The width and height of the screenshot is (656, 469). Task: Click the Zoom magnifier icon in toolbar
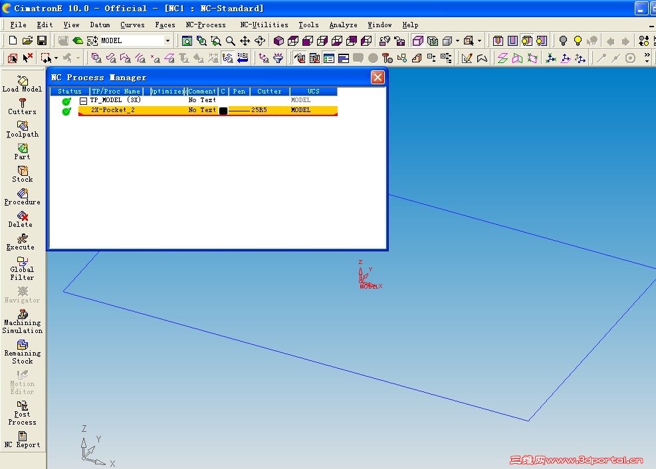[x=230, y=40]
